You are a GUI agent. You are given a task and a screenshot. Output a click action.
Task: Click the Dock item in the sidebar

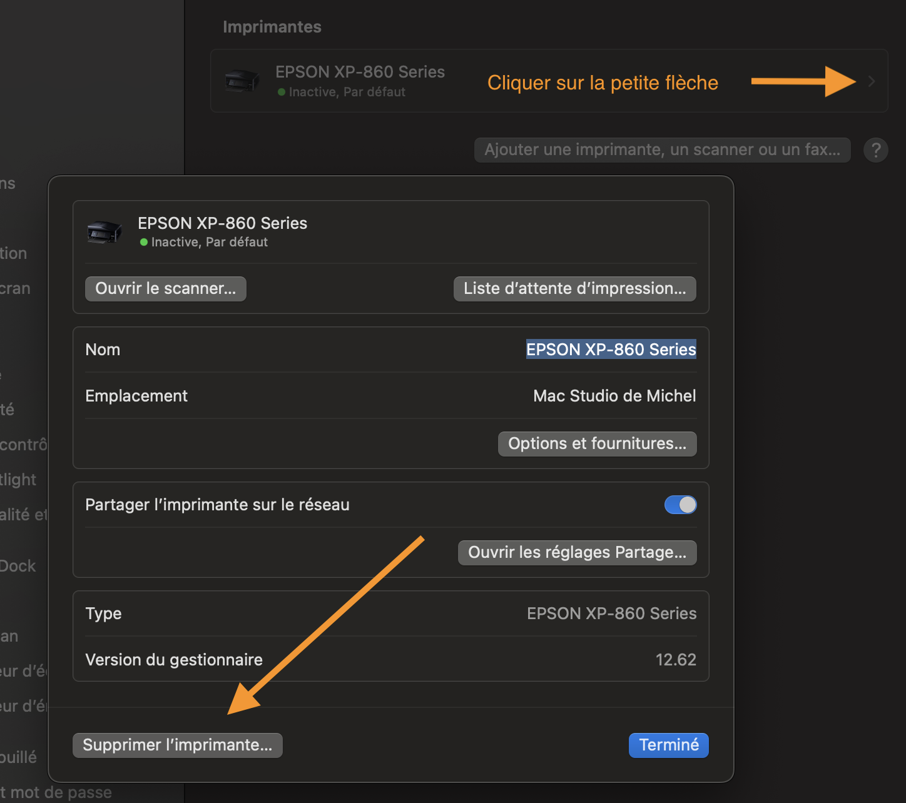coord(18,566)
